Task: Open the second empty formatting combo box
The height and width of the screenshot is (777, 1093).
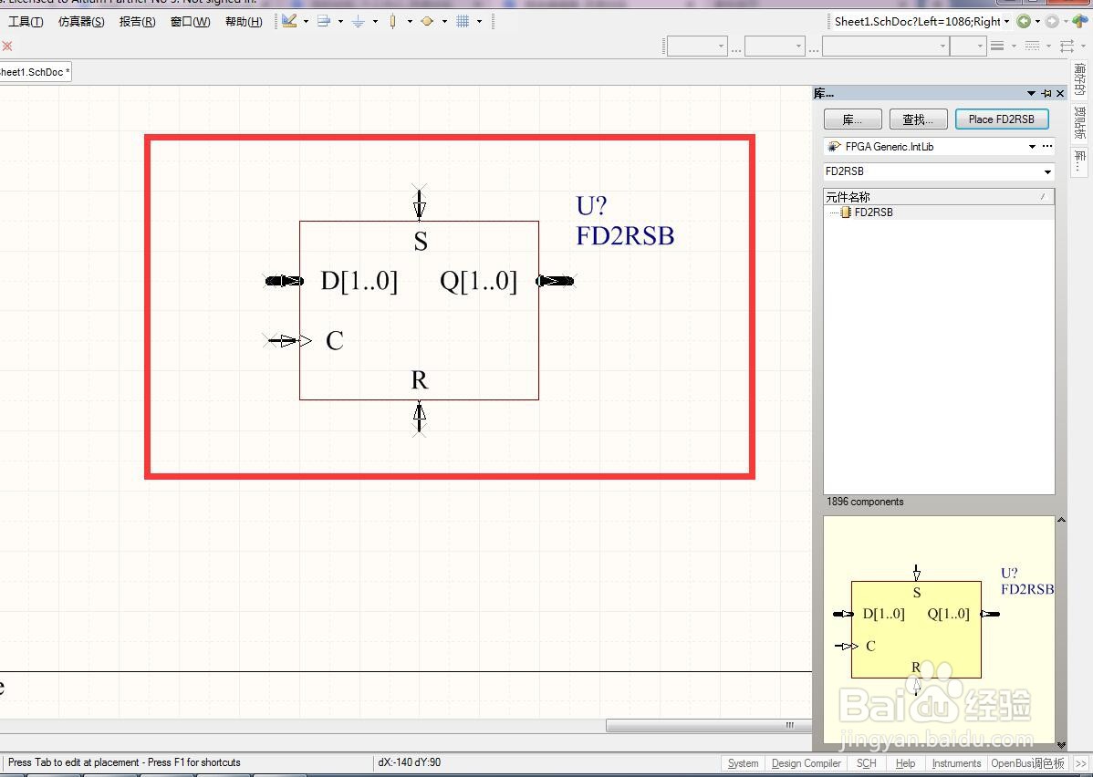Action: 775,46
